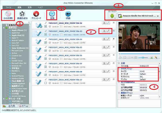Uncheck the Title 02 checkbox
This screenshot has width=162, height=113.
pyautogui.click(x=46, y=26)
